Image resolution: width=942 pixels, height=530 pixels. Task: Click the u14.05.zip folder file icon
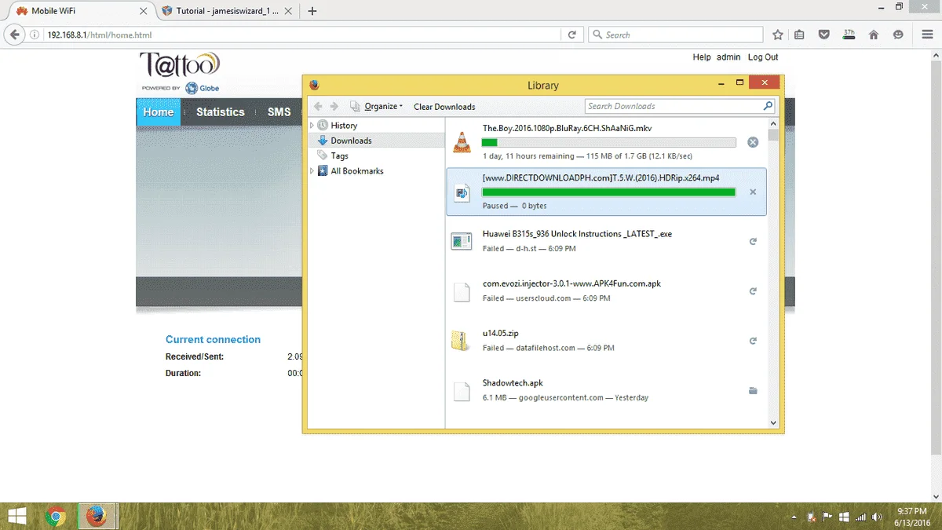pos(461,341)
